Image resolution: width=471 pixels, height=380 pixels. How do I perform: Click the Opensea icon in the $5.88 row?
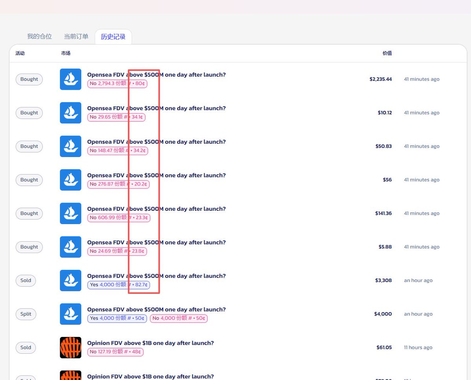(71, 247)
